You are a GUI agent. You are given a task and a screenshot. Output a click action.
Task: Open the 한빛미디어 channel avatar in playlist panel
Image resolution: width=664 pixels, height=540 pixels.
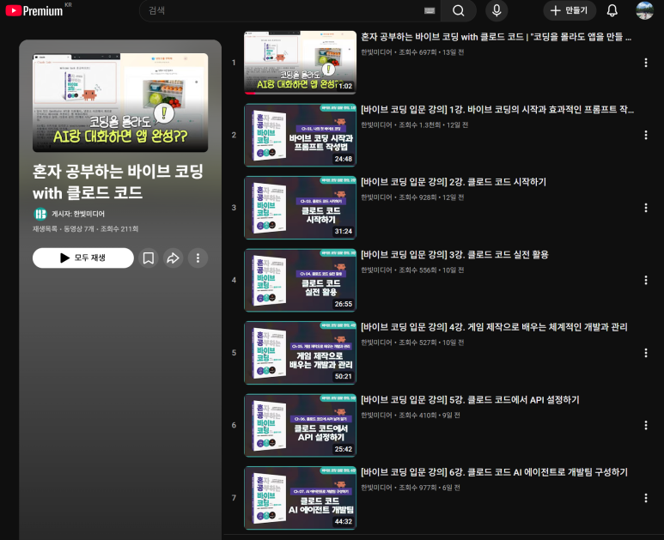click(40, 214)
